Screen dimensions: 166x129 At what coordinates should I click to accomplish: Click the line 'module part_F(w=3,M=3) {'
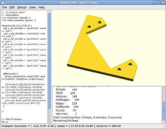[x=17, y=26]
